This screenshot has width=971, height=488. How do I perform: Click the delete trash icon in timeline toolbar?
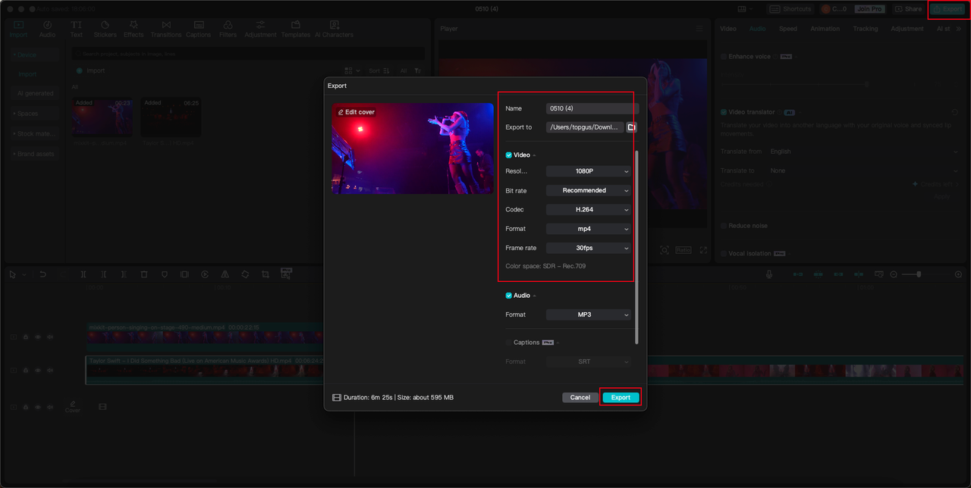coord(144,274)
